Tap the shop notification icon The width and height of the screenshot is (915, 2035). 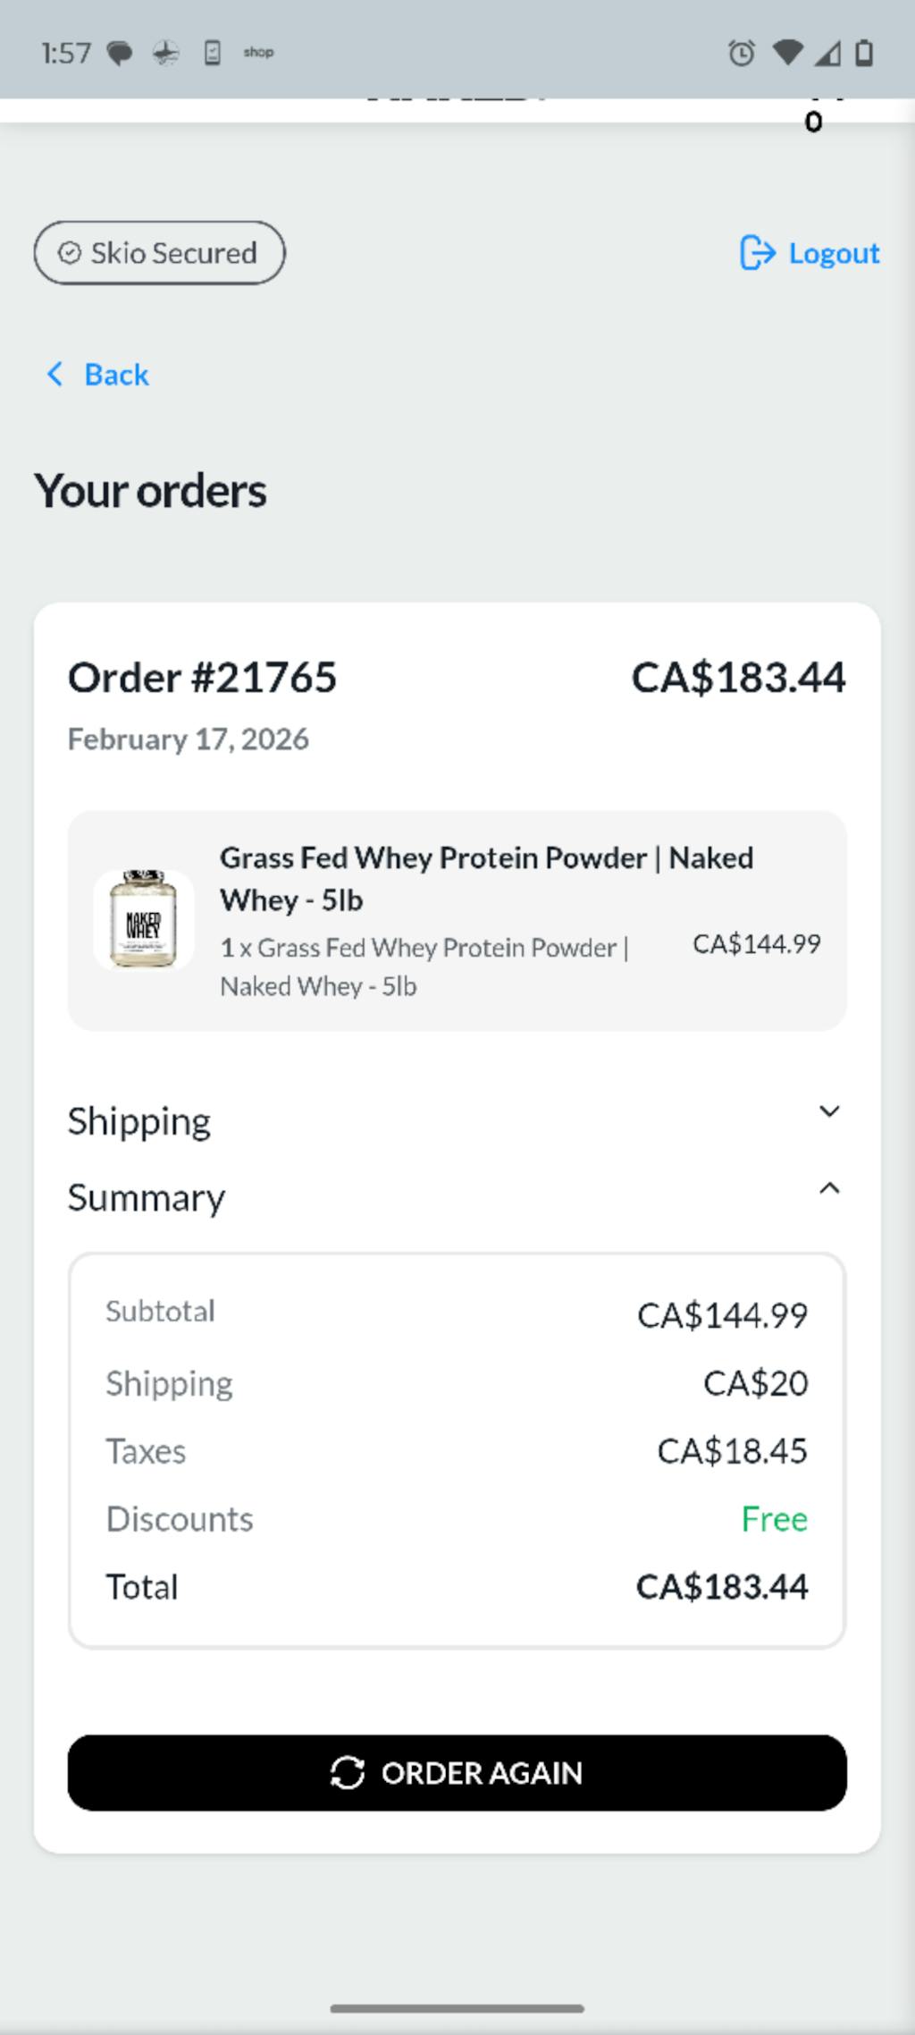[x=258, y=53]
